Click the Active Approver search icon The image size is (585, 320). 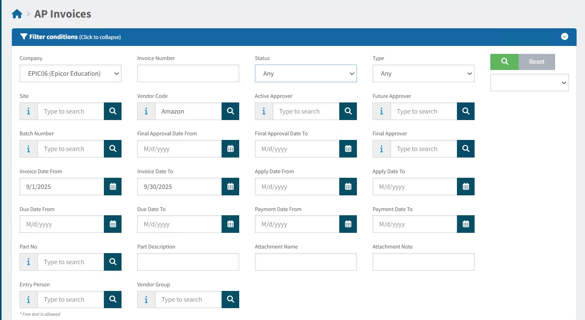[348, 111]
